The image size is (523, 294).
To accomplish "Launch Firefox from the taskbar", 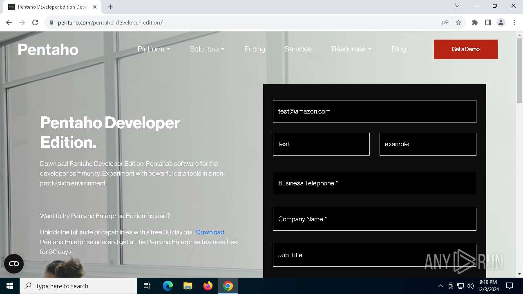I will pos(208,286).
